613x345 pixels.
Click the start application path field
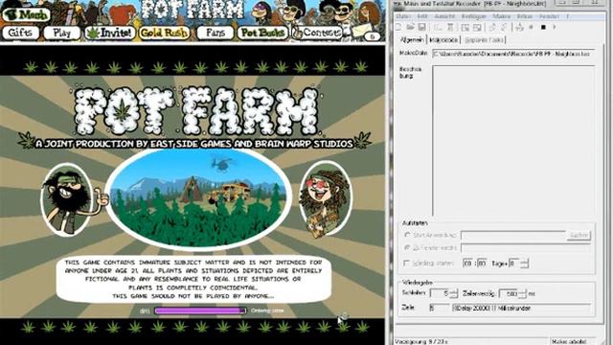[x=513, y=235]
